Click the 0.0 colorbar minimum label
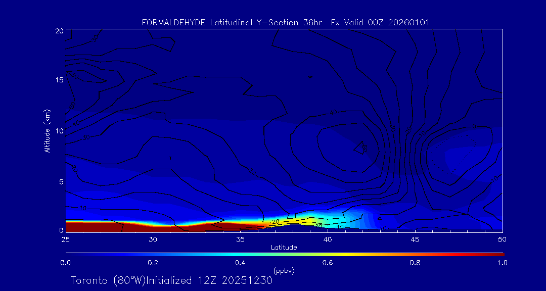The width and height of the screenshot is (546, 291). (65, 263)
